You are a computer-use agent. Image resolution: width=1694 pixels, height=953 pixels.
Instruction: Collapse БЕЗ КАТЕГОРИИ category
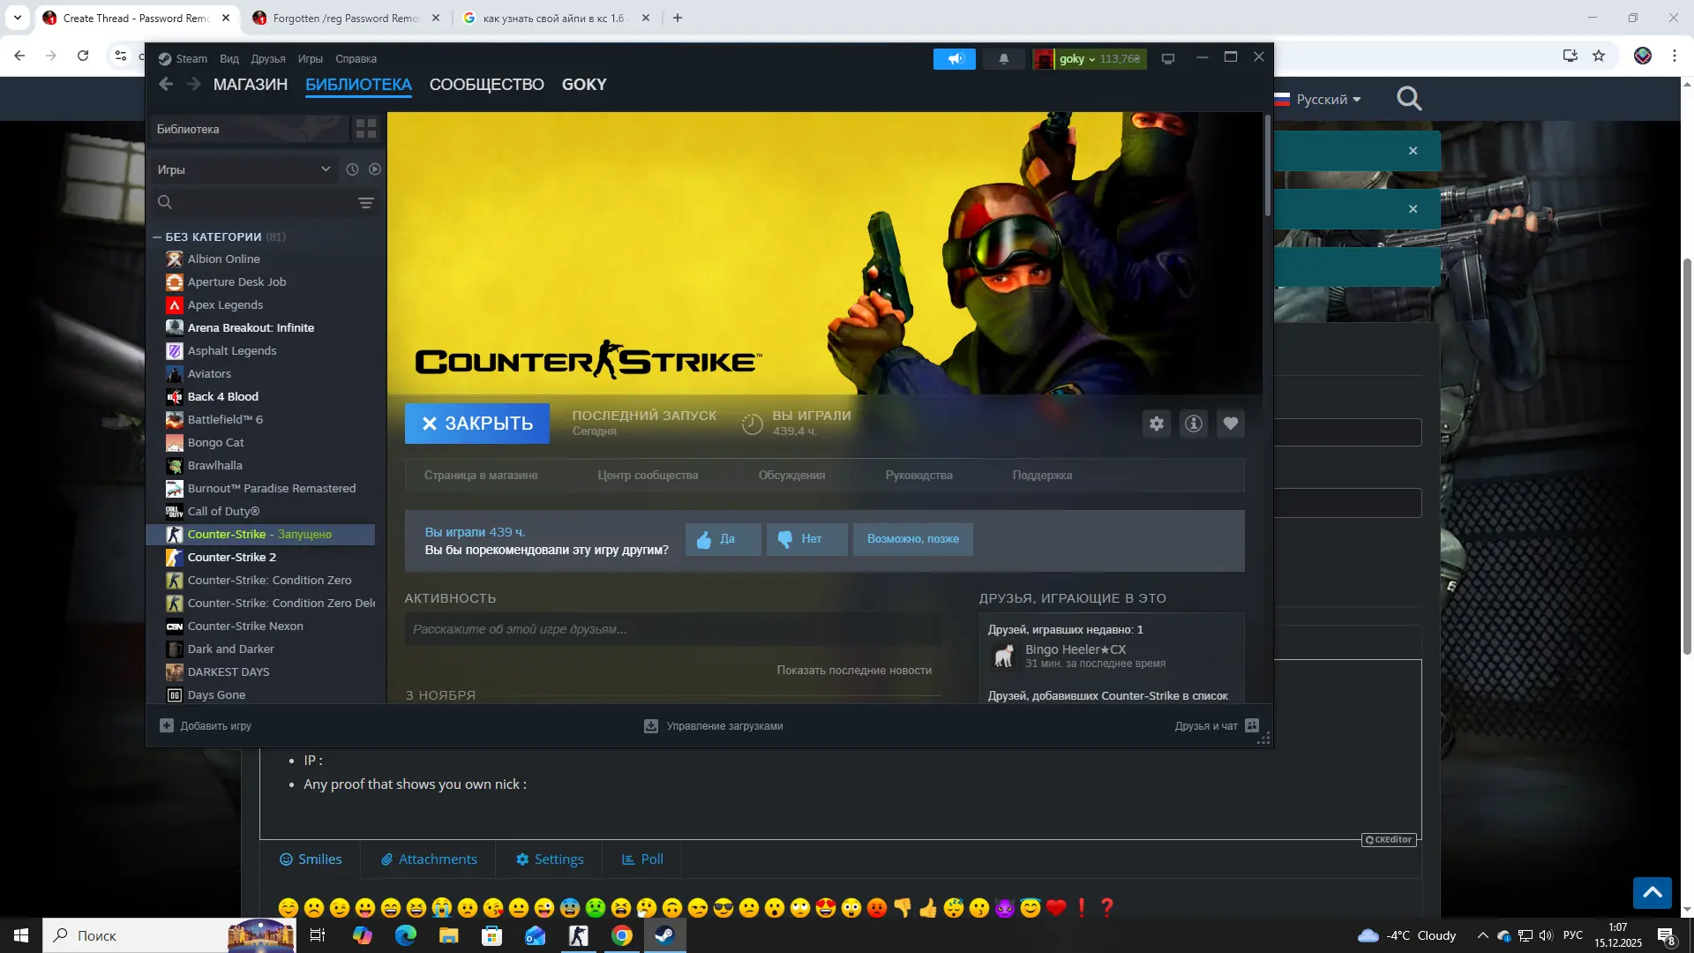pos(157,236)
